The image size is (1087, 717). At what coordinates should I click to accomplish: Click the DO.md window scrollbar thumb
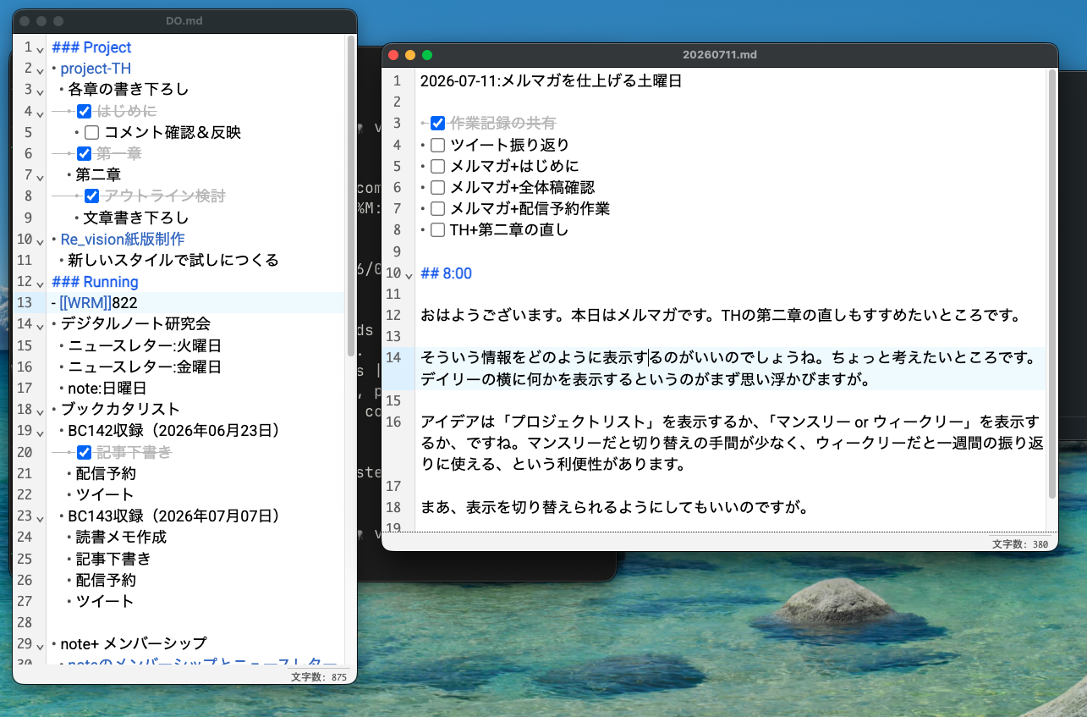point(351,196)
